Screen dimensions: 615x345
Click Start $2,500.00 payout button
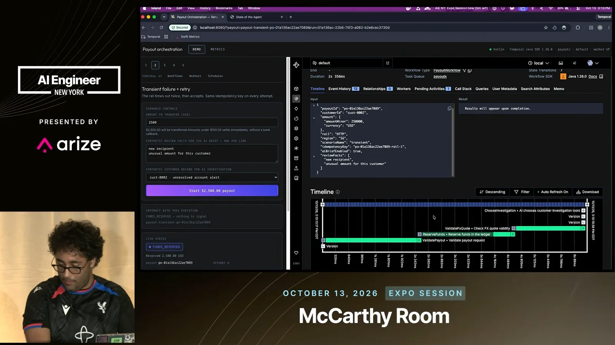[x=212, y=191]
